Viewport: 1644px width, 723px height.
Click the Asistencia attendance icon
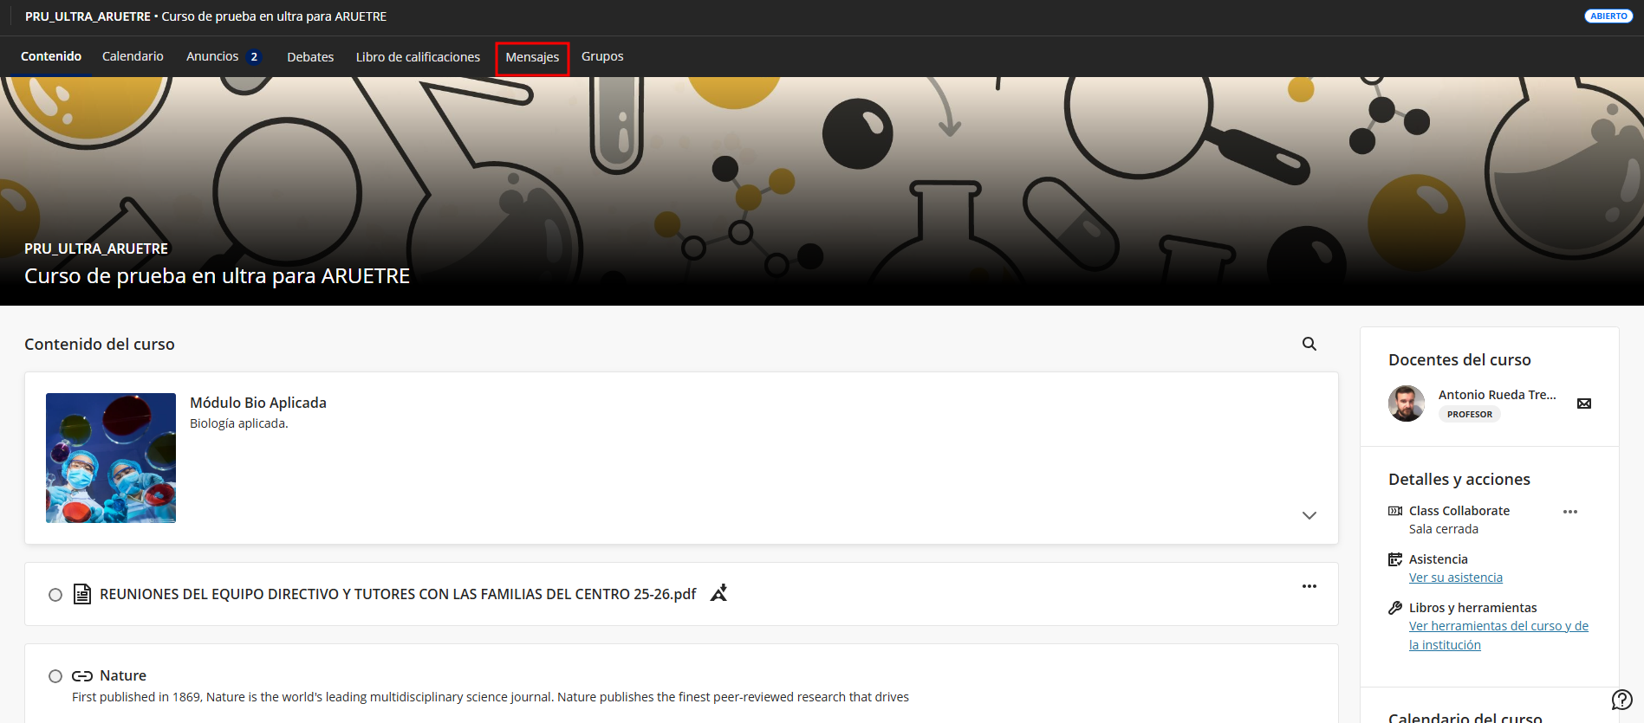coord(1394,559)
